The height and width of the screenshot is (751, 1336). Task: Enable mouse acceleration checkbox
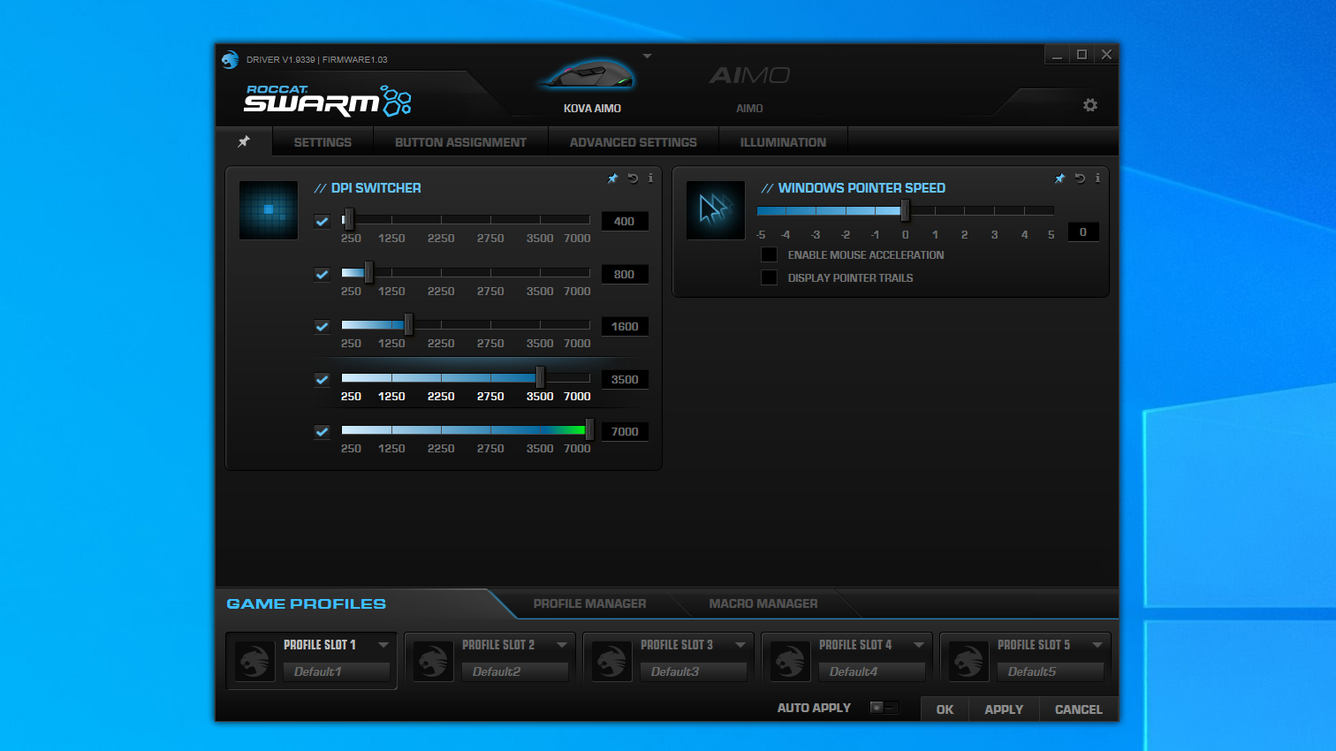[770, 254]
